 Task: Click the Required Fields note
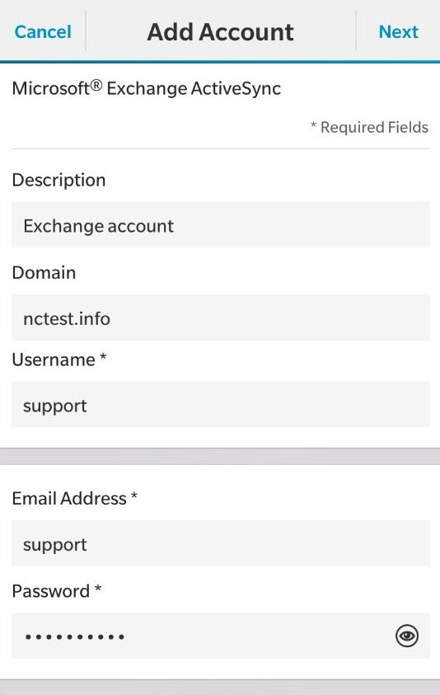point(369,127)
